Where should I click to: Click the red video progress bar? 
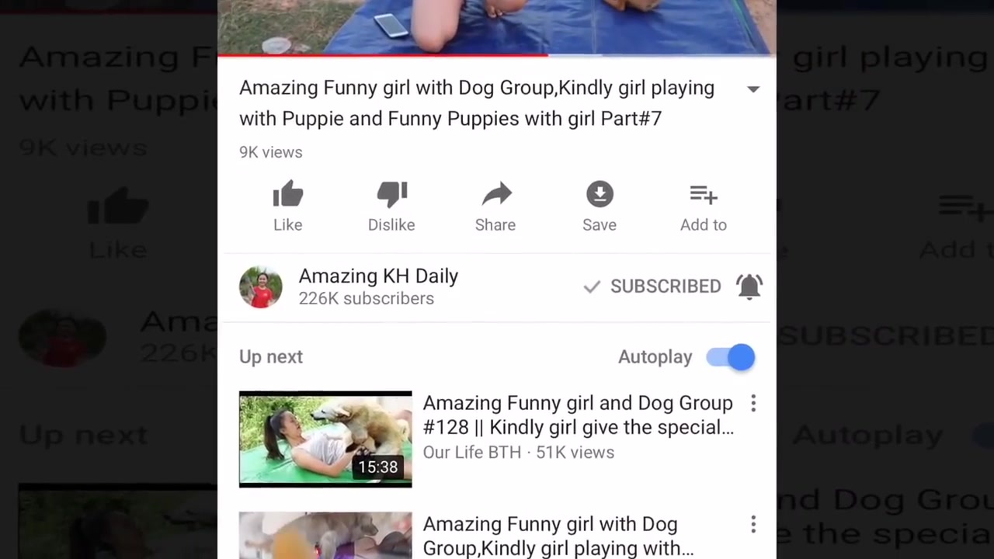pyautogui.click(x=383, y=55)
